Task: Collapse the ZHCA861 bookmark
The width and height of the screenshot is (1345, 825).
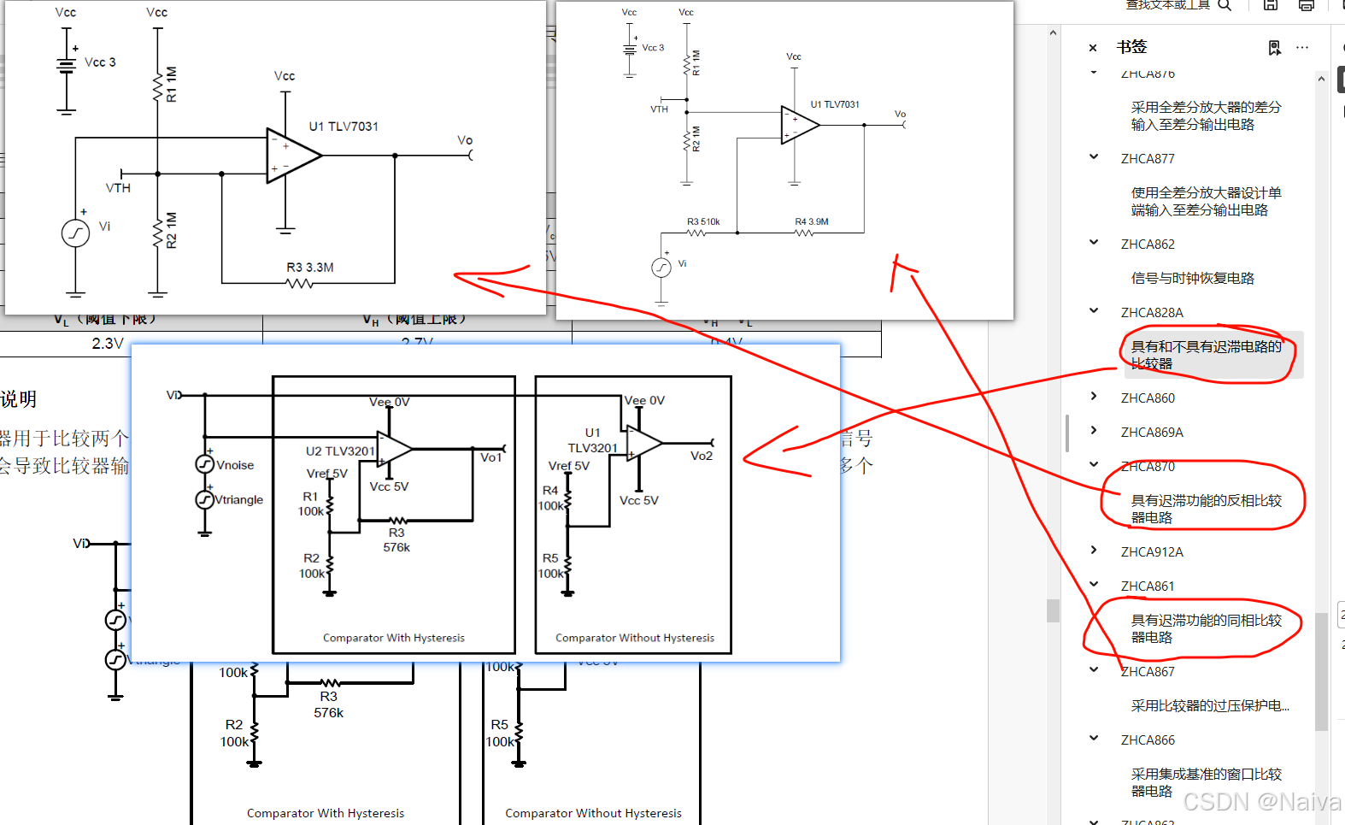Action: 1094,585
